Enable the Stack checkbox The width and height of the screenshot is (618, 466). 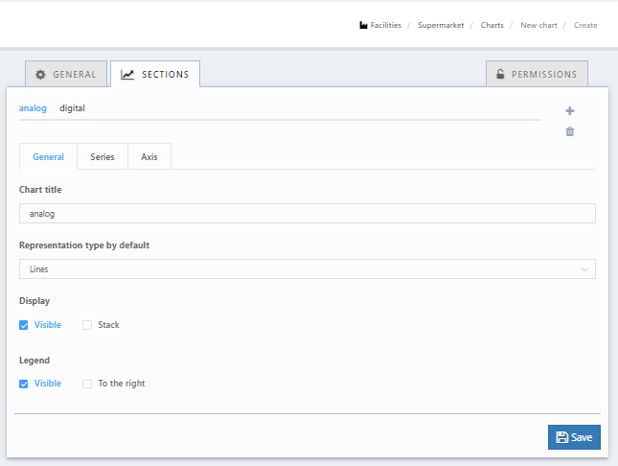pos(87,325)
